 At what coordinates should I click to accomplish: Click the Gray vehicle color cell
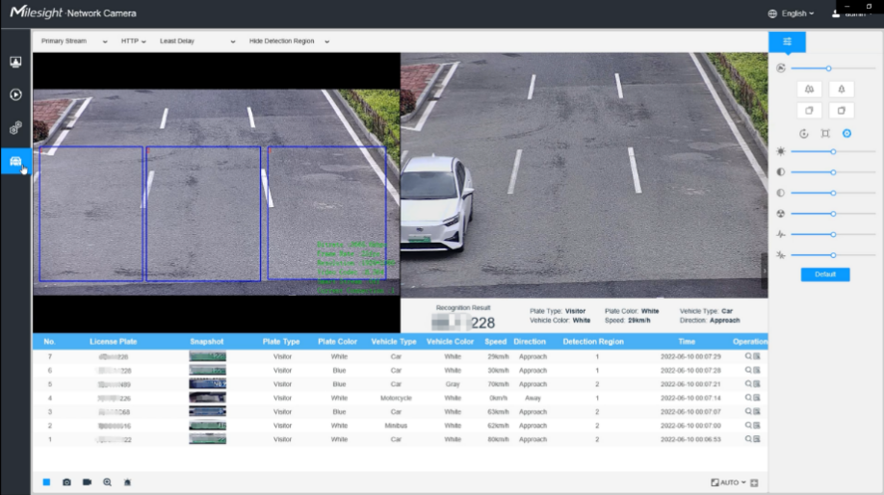coord(453,384)
